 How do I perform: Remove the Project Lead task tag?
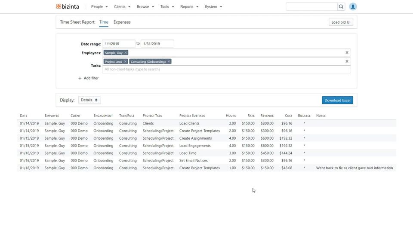click(125, 61)
